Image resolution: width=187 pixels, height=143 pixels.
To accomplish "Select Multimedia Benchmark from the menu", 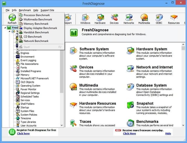I will click(41, 19).
